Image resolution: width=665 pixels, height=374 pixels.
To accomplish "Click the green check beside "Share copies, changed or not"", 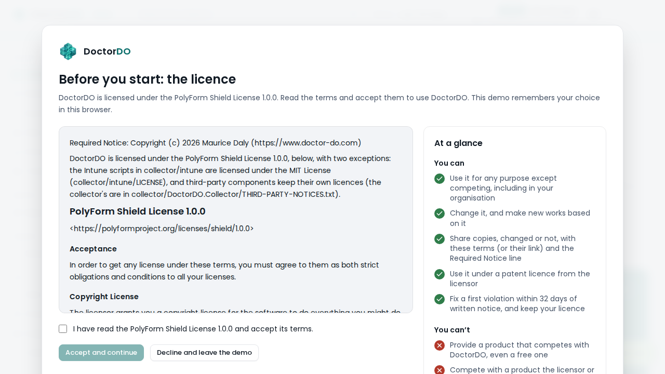I will pyautogui.click(x=440, y=239).
